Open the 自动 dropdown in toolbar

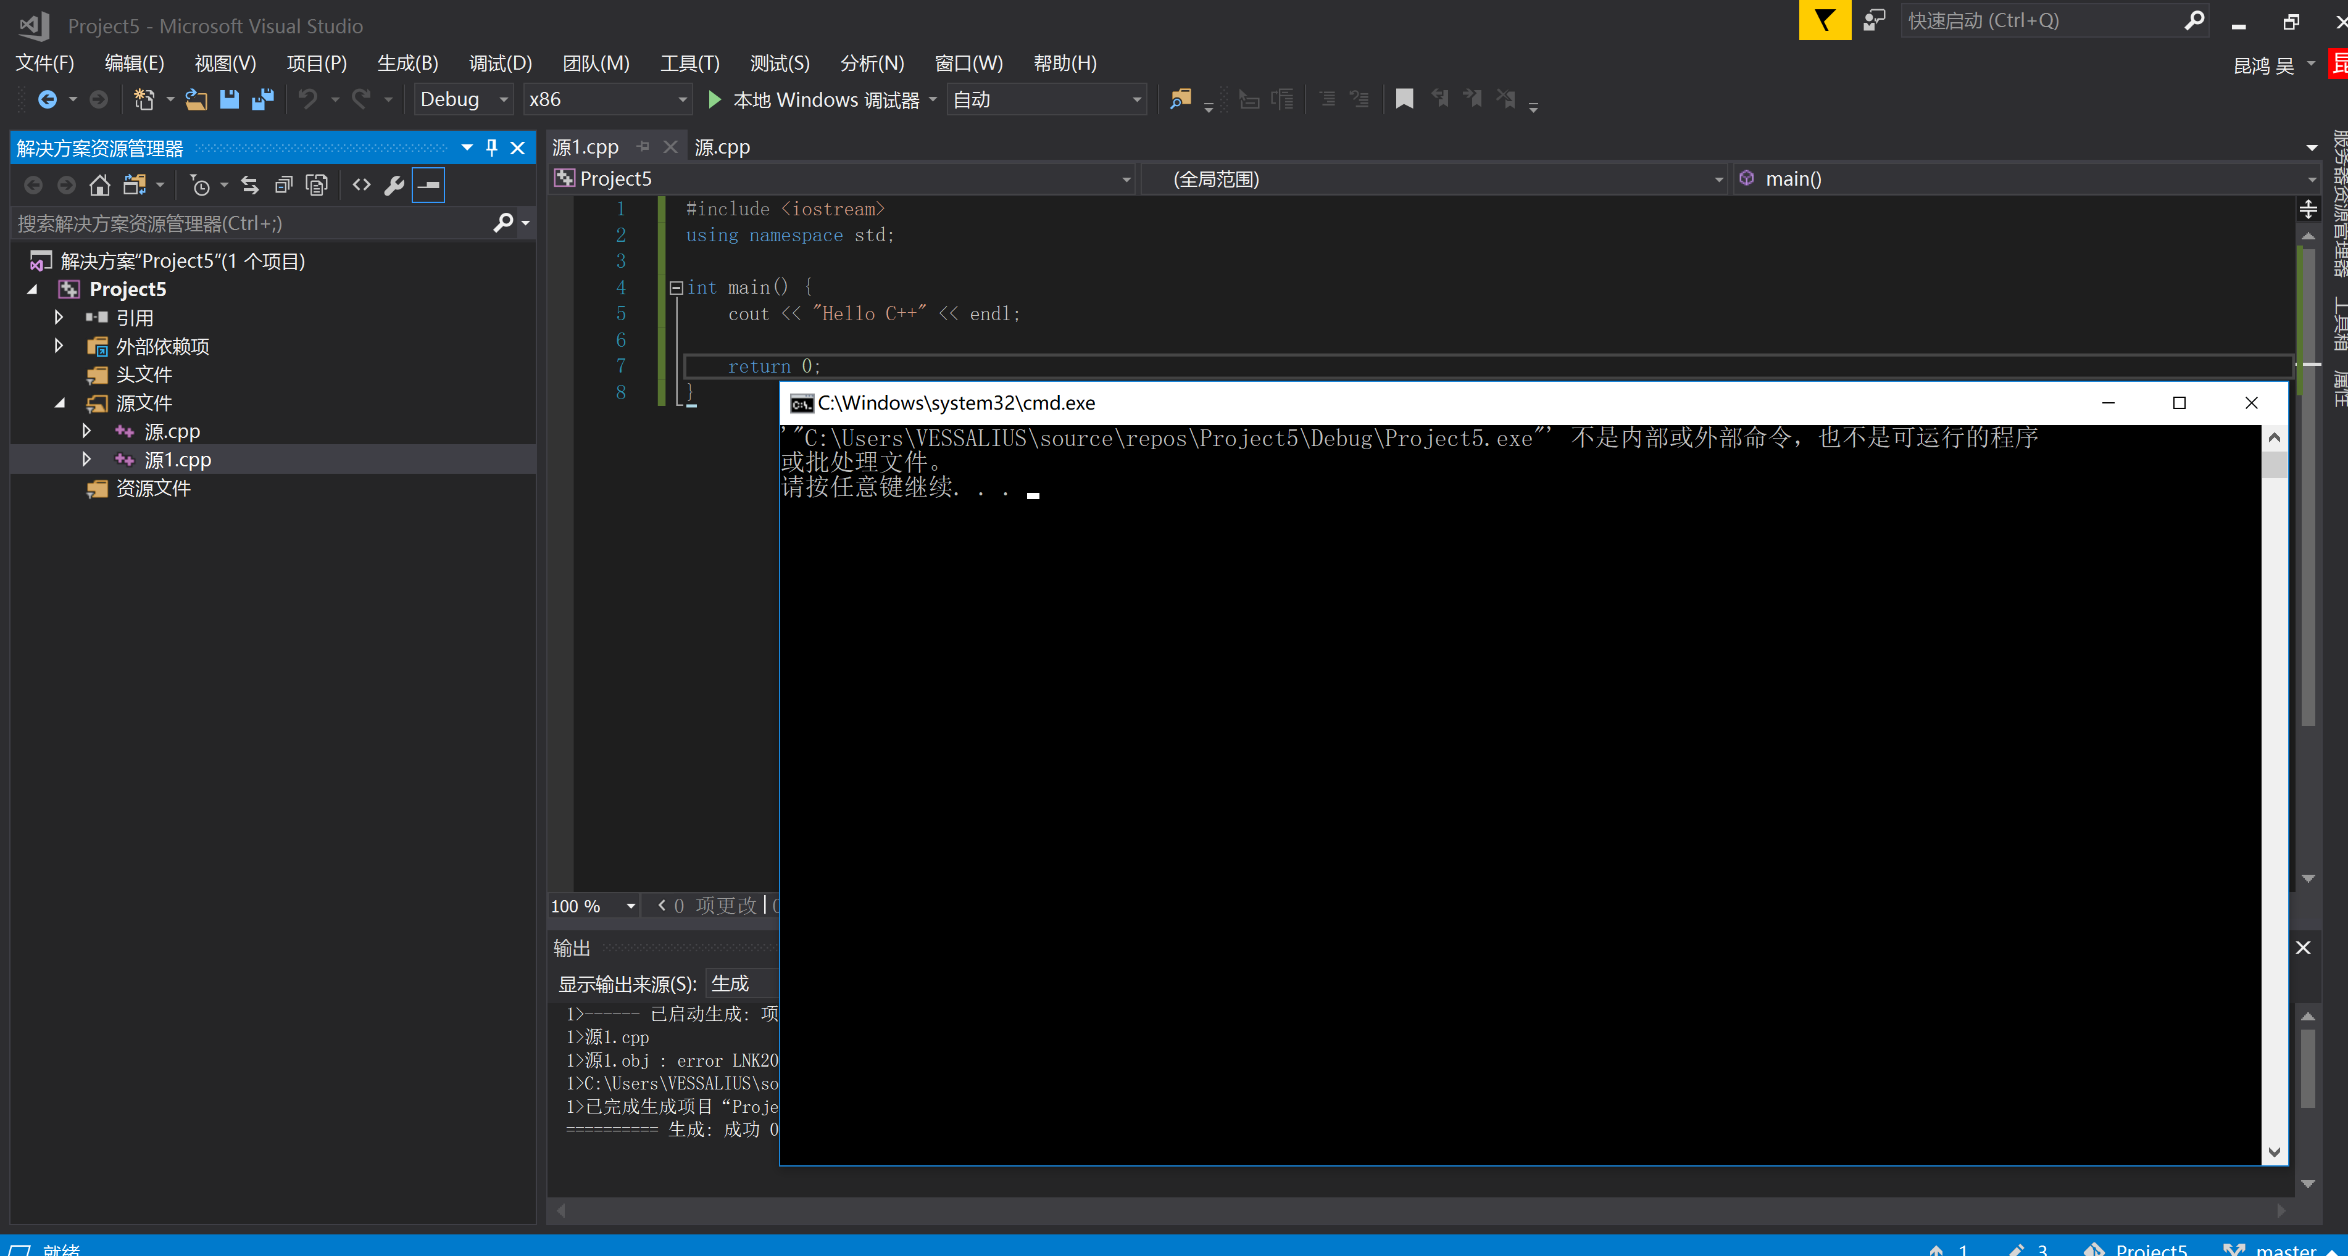[x=1046, y=99]
